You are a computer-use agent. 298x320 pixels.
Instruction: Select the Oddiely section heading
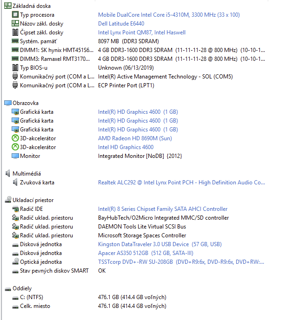point(22,288)
